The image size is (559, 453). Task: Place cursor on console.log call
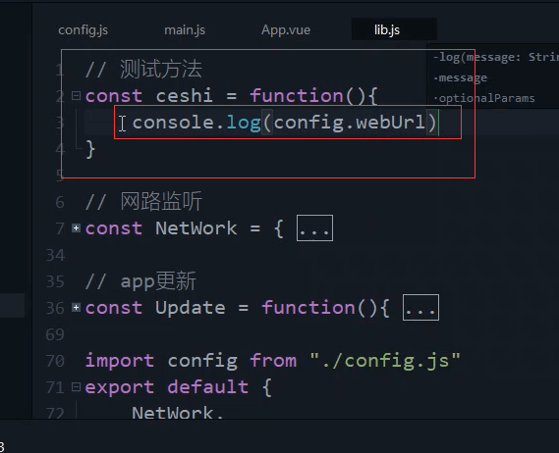click(196, 123)
